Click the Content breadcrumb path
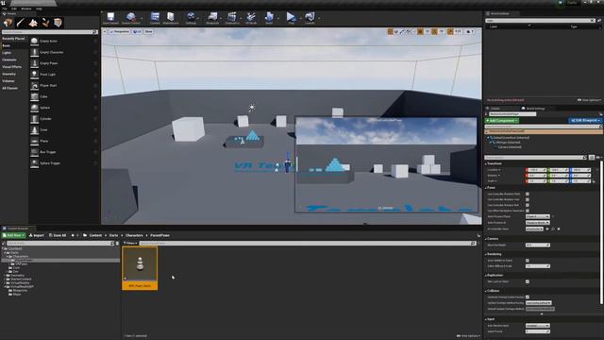 pyautogui.click(x=95, y=235)
